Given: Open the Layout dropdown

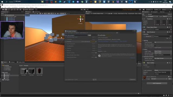Looking at the screenshot, I should (167, 10).
